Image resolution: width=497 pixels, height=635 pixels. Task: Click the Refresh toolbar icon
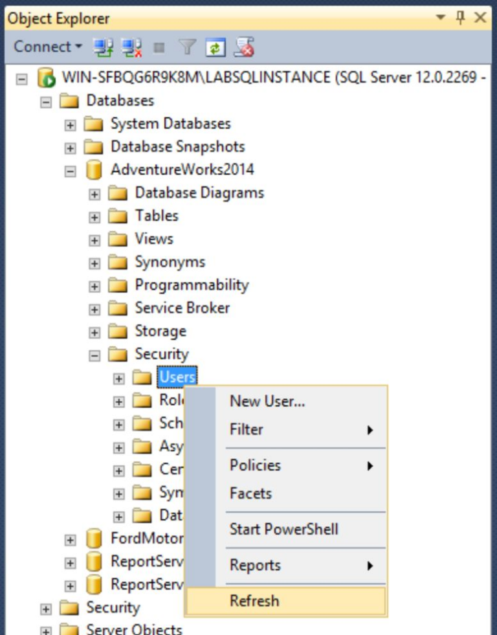tap(214, 47)
